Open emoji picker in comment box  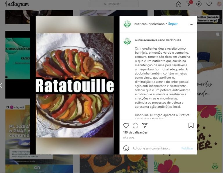pyautogui.click(x=126, y=148)
